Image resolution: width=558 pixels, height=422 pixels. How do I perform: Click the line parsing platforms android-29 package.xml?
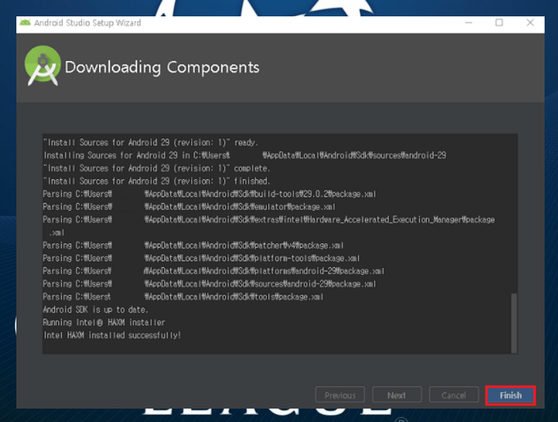point(214,271)
